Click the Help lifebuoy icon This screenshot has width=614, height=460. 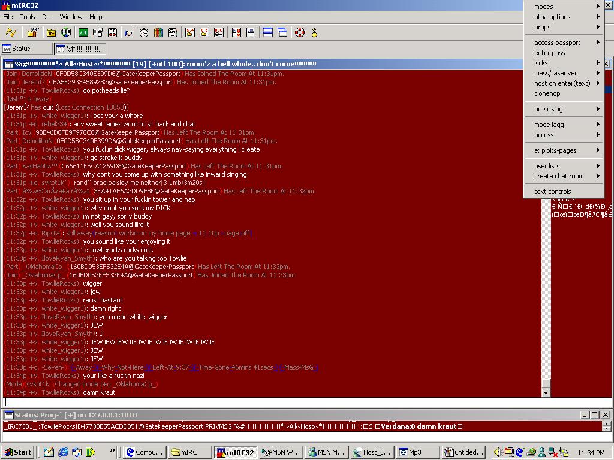[x=300, y=32]
